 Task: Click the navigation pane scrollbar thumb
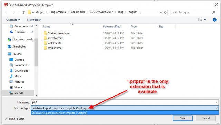click(36, 52)
